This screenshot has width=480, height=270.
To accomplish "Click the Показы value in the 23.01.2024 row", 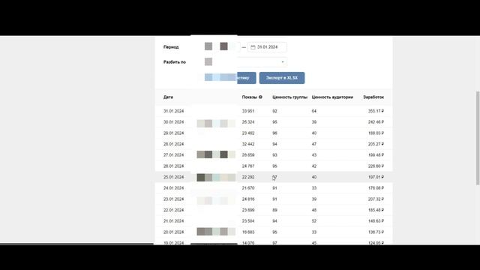I will coord(248,199).
